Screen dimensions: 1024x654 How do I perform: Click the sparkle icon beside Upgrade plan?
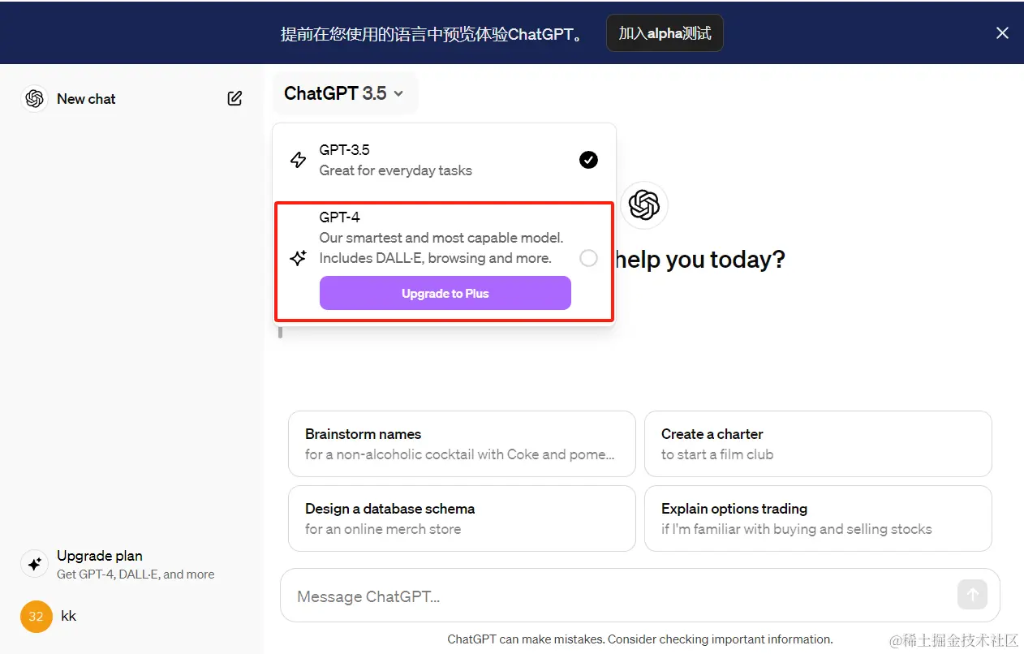click(x=35, y=564)
